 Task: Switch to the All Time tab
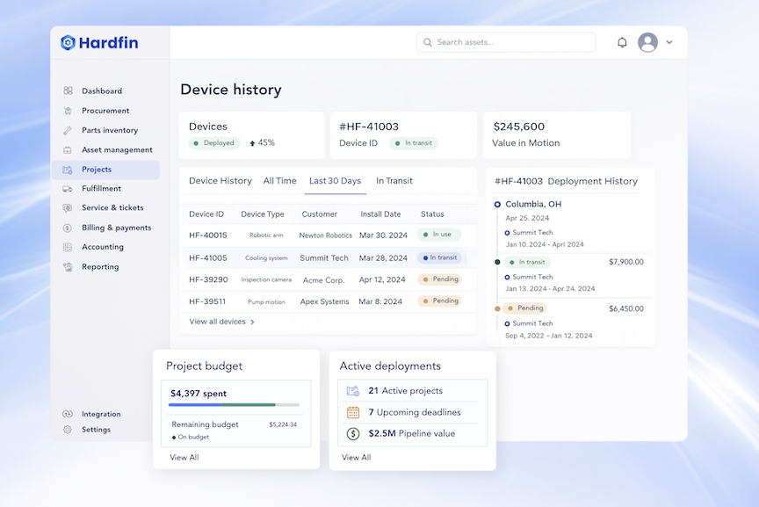click(279, 180)
